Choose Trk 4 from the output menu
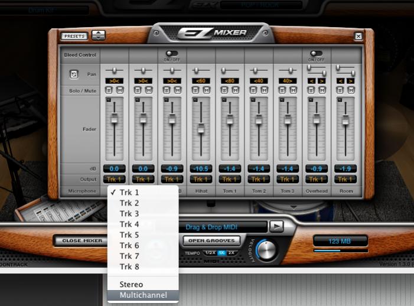This screenshot has height=306, width=414. point(143,224)
